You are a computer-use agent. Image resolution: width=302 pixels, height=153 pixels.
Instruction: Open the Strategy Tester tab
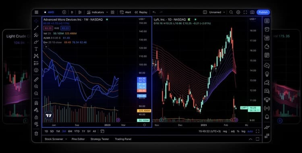click(x=100, y=139)
